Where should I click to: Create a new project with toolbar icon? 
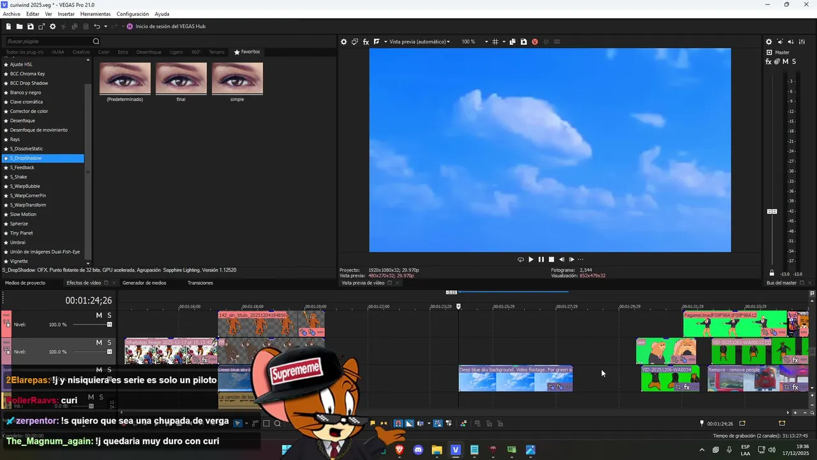[x=8, y=26]
